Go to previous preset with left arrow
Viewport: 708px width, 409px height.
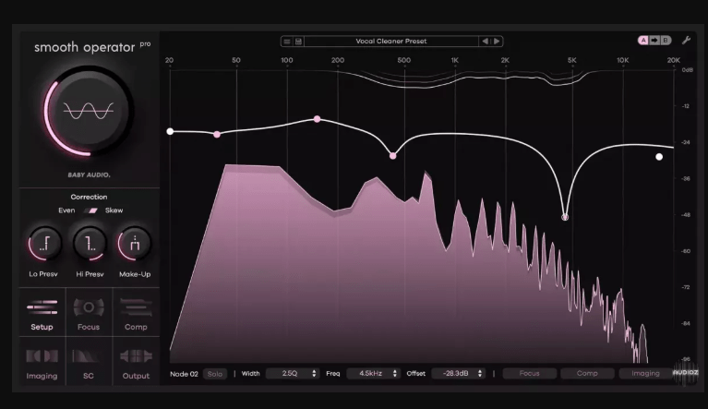pyautogui.click(x=485, y=41)
